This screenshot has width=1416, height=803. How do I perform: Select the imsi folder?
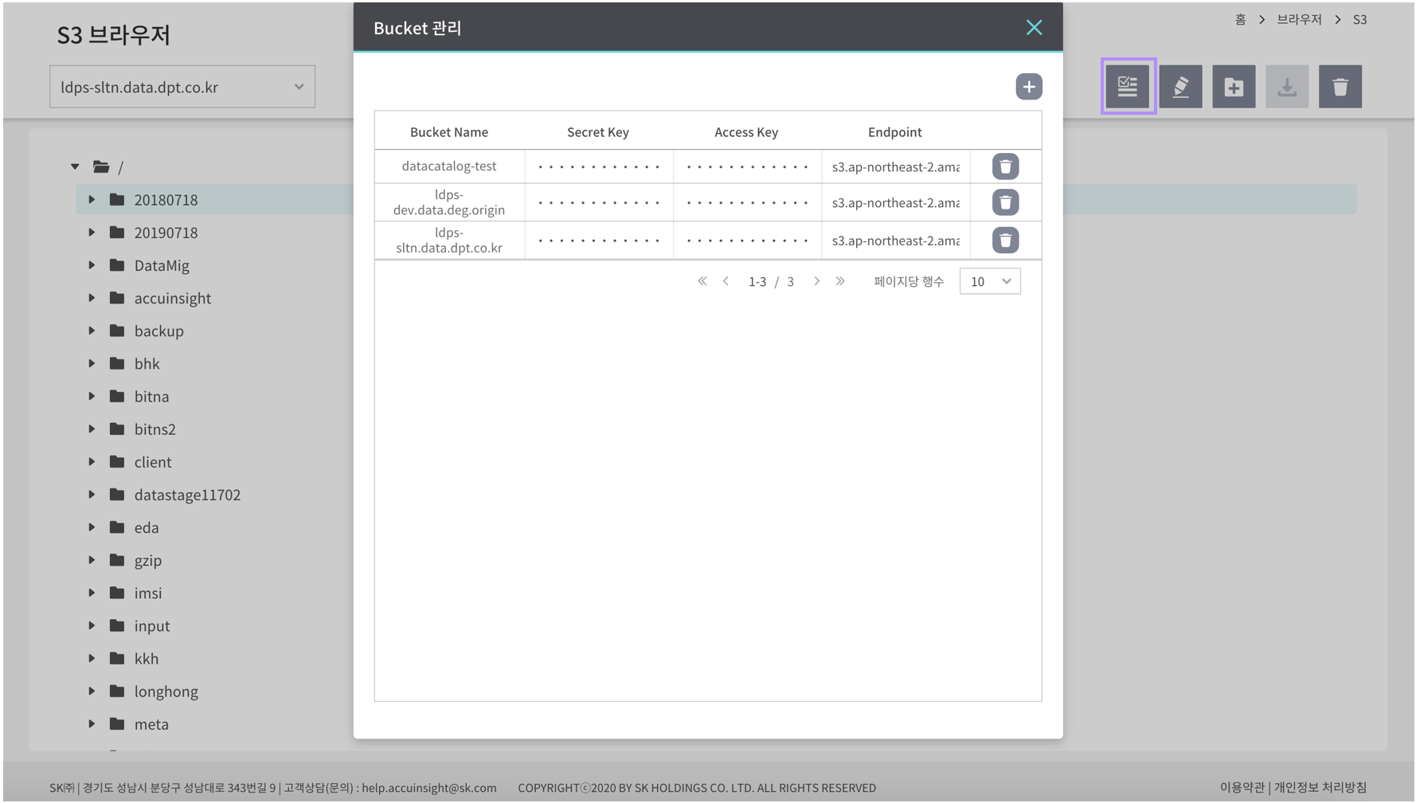click(x=148, y=593)
